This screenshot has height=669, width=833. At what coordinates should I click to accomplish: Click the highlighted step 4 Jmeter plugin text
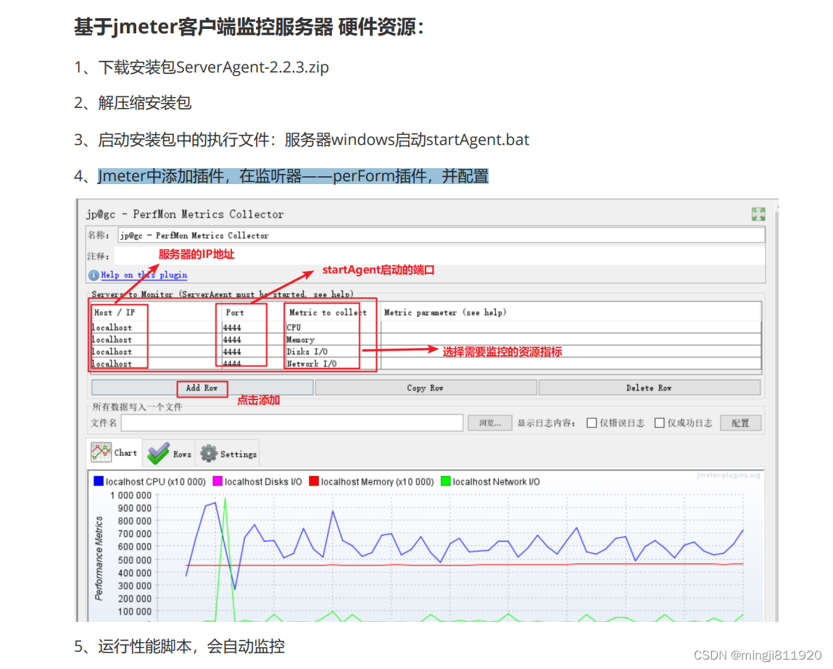293,175
